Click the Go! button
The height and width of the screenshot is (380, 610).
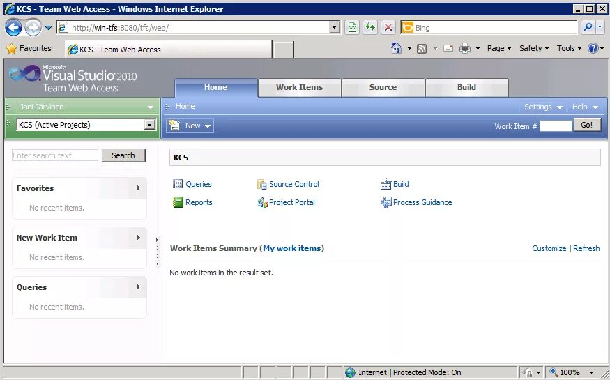click(x=587, y=126)
